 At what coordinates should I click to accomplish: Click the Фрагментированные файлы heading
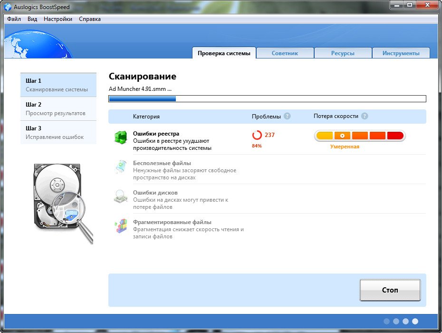pos(172,222)
